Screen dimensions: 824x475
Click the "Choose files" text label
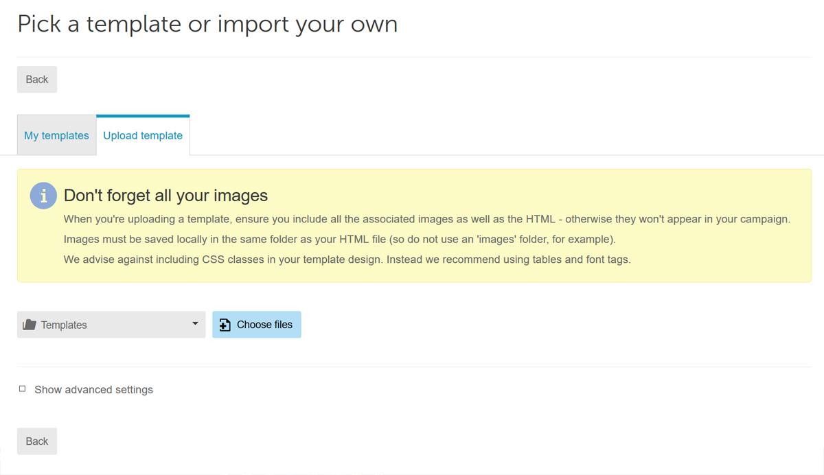pos(264,325)
